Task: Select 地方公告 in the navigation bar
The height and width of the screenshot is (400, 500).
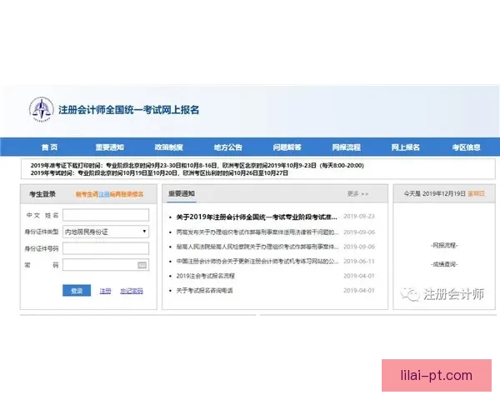Action: click(x=228, y=147)
